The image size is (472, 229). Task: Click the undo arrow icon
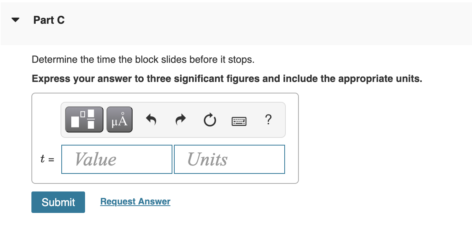[x=151, y=119]
